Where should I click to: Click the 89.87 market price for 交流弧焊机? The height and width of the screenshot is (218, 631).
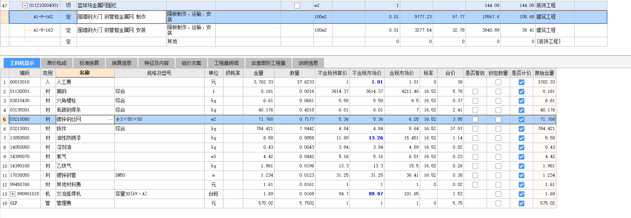(367, 194)
